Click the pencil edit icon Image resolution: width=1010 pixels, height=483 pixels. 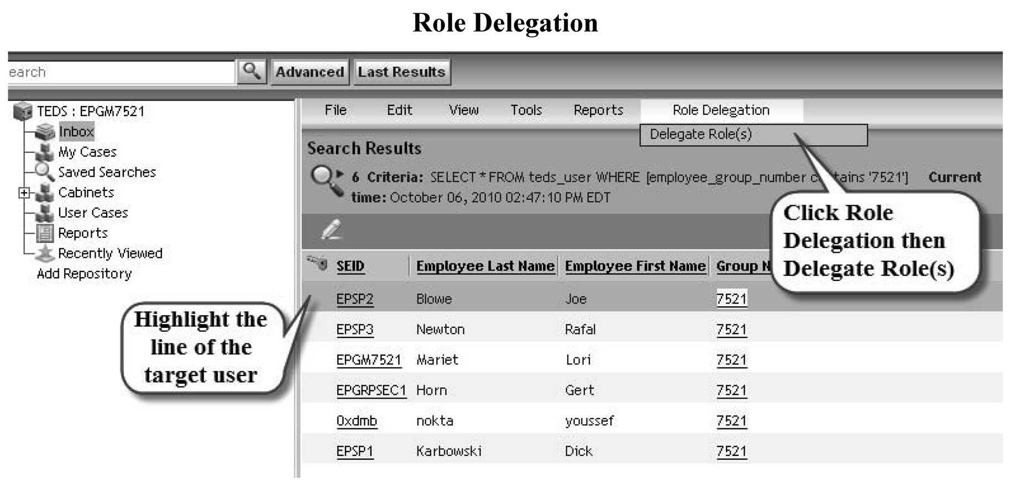tap(332, 229)
